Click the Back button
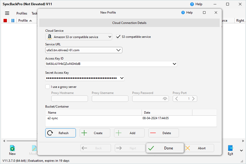The image size is (246, 164). point(96,148)
